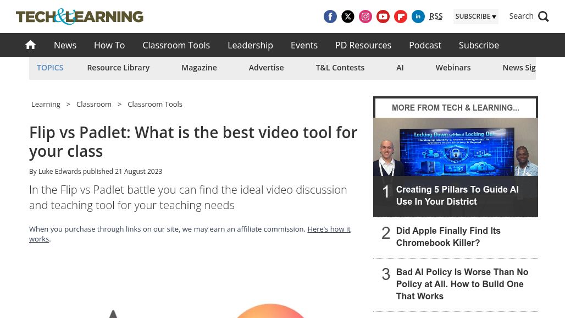Screen dimensions: 565x318
Task: Open the Podcast menu item
Action: coord(425,45)
